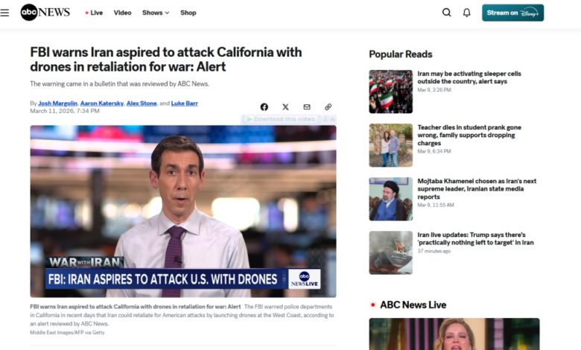Viewport: 581px width, 350px height.
Task: Expand the Shows dropdown menu
Action: click(156, 13)
